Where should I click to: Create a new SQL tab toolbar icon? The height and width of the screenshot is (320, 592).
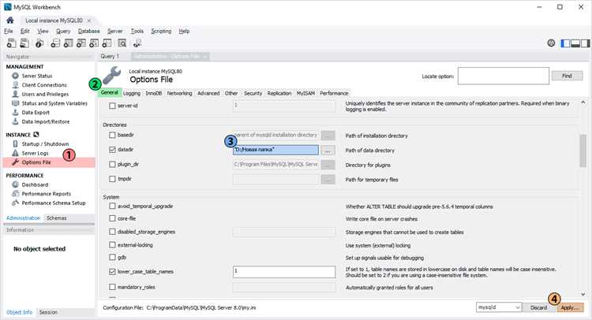[x=12, y=43]
